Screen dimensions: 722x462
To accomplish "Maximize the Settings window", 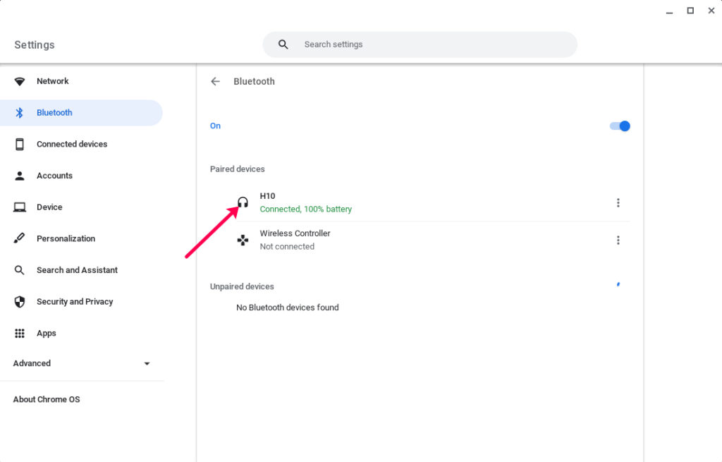I will pos(690,11).
